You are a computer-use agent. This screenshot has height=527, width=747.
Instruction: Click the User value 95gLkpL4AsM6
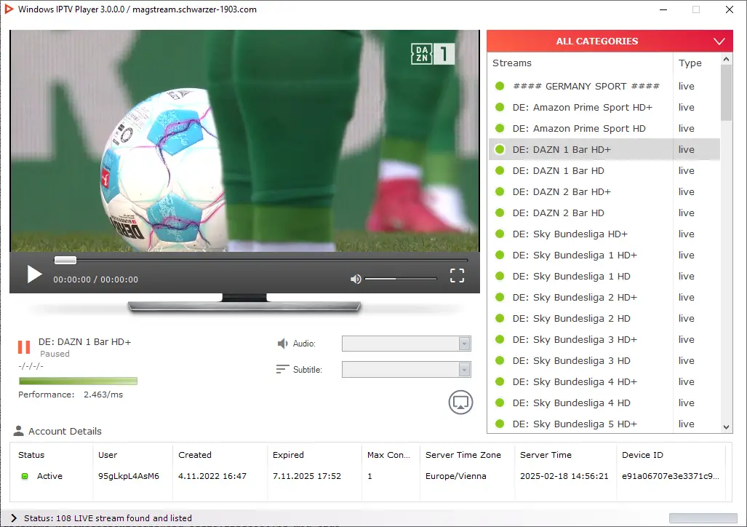[x=129, y=476]
